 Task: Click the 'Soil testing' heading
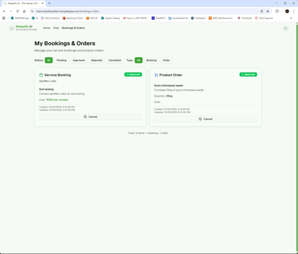coord(46,89)
